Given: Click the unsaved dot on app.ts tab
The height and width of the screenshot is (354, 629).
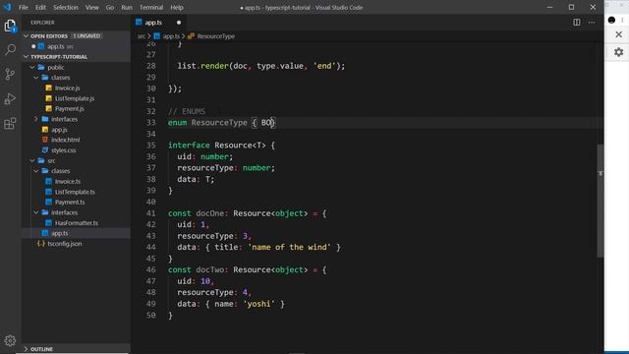Looking at the screenshot, I should [179, 23].
